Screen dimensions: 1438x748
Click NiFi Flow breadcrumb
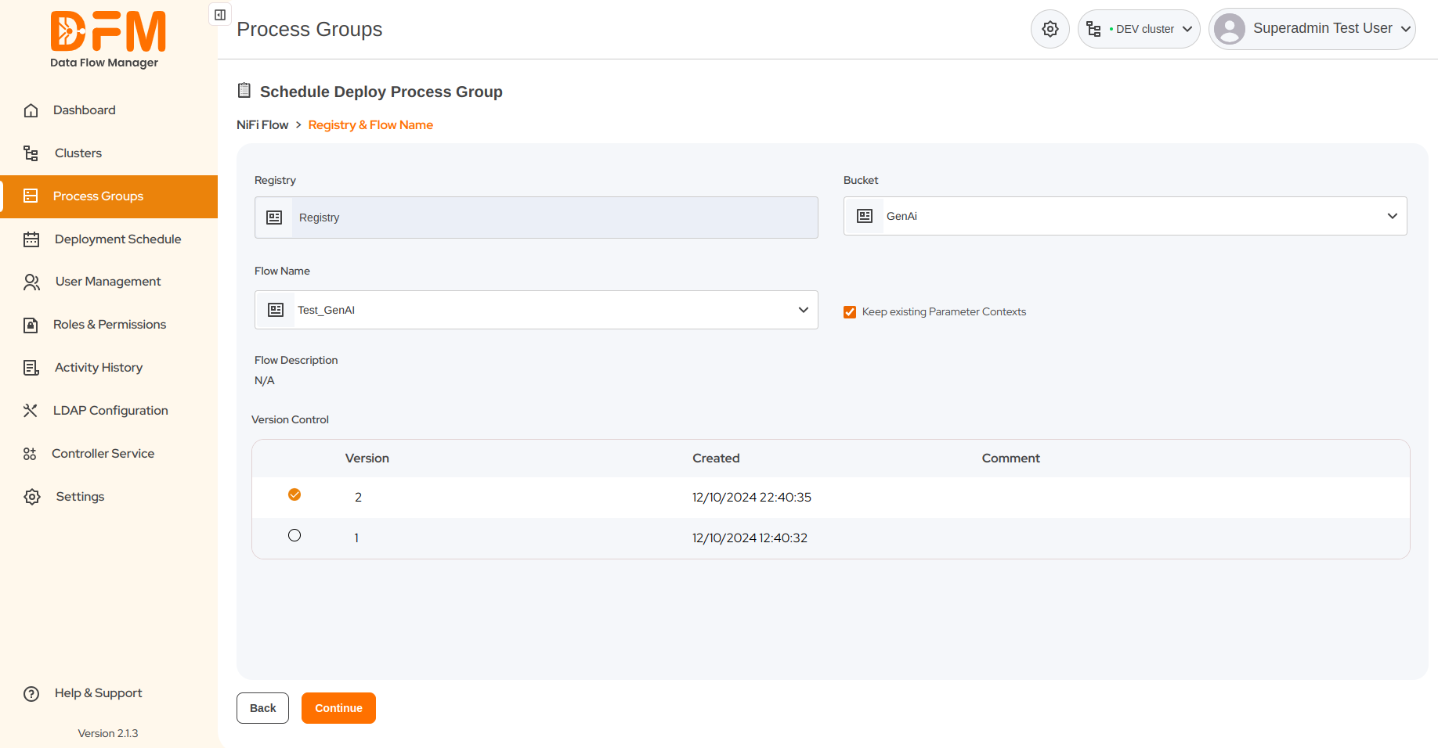coord(262,125)
